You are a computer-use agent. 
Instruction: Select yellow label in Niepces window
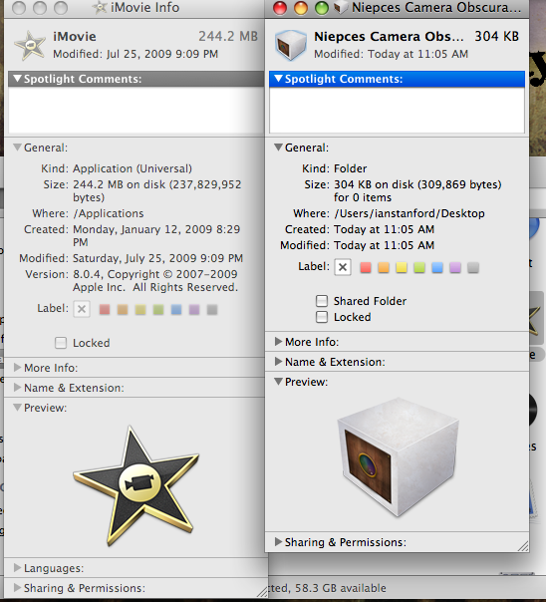click(x=402, y=267)
